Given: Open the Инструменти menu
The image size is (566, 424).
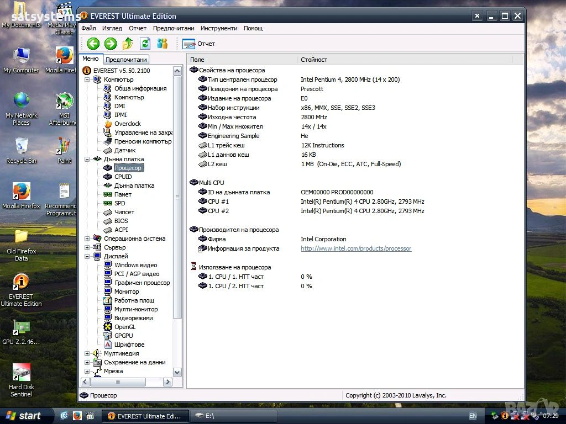Looking at the screenshot, I should point(218,28).
